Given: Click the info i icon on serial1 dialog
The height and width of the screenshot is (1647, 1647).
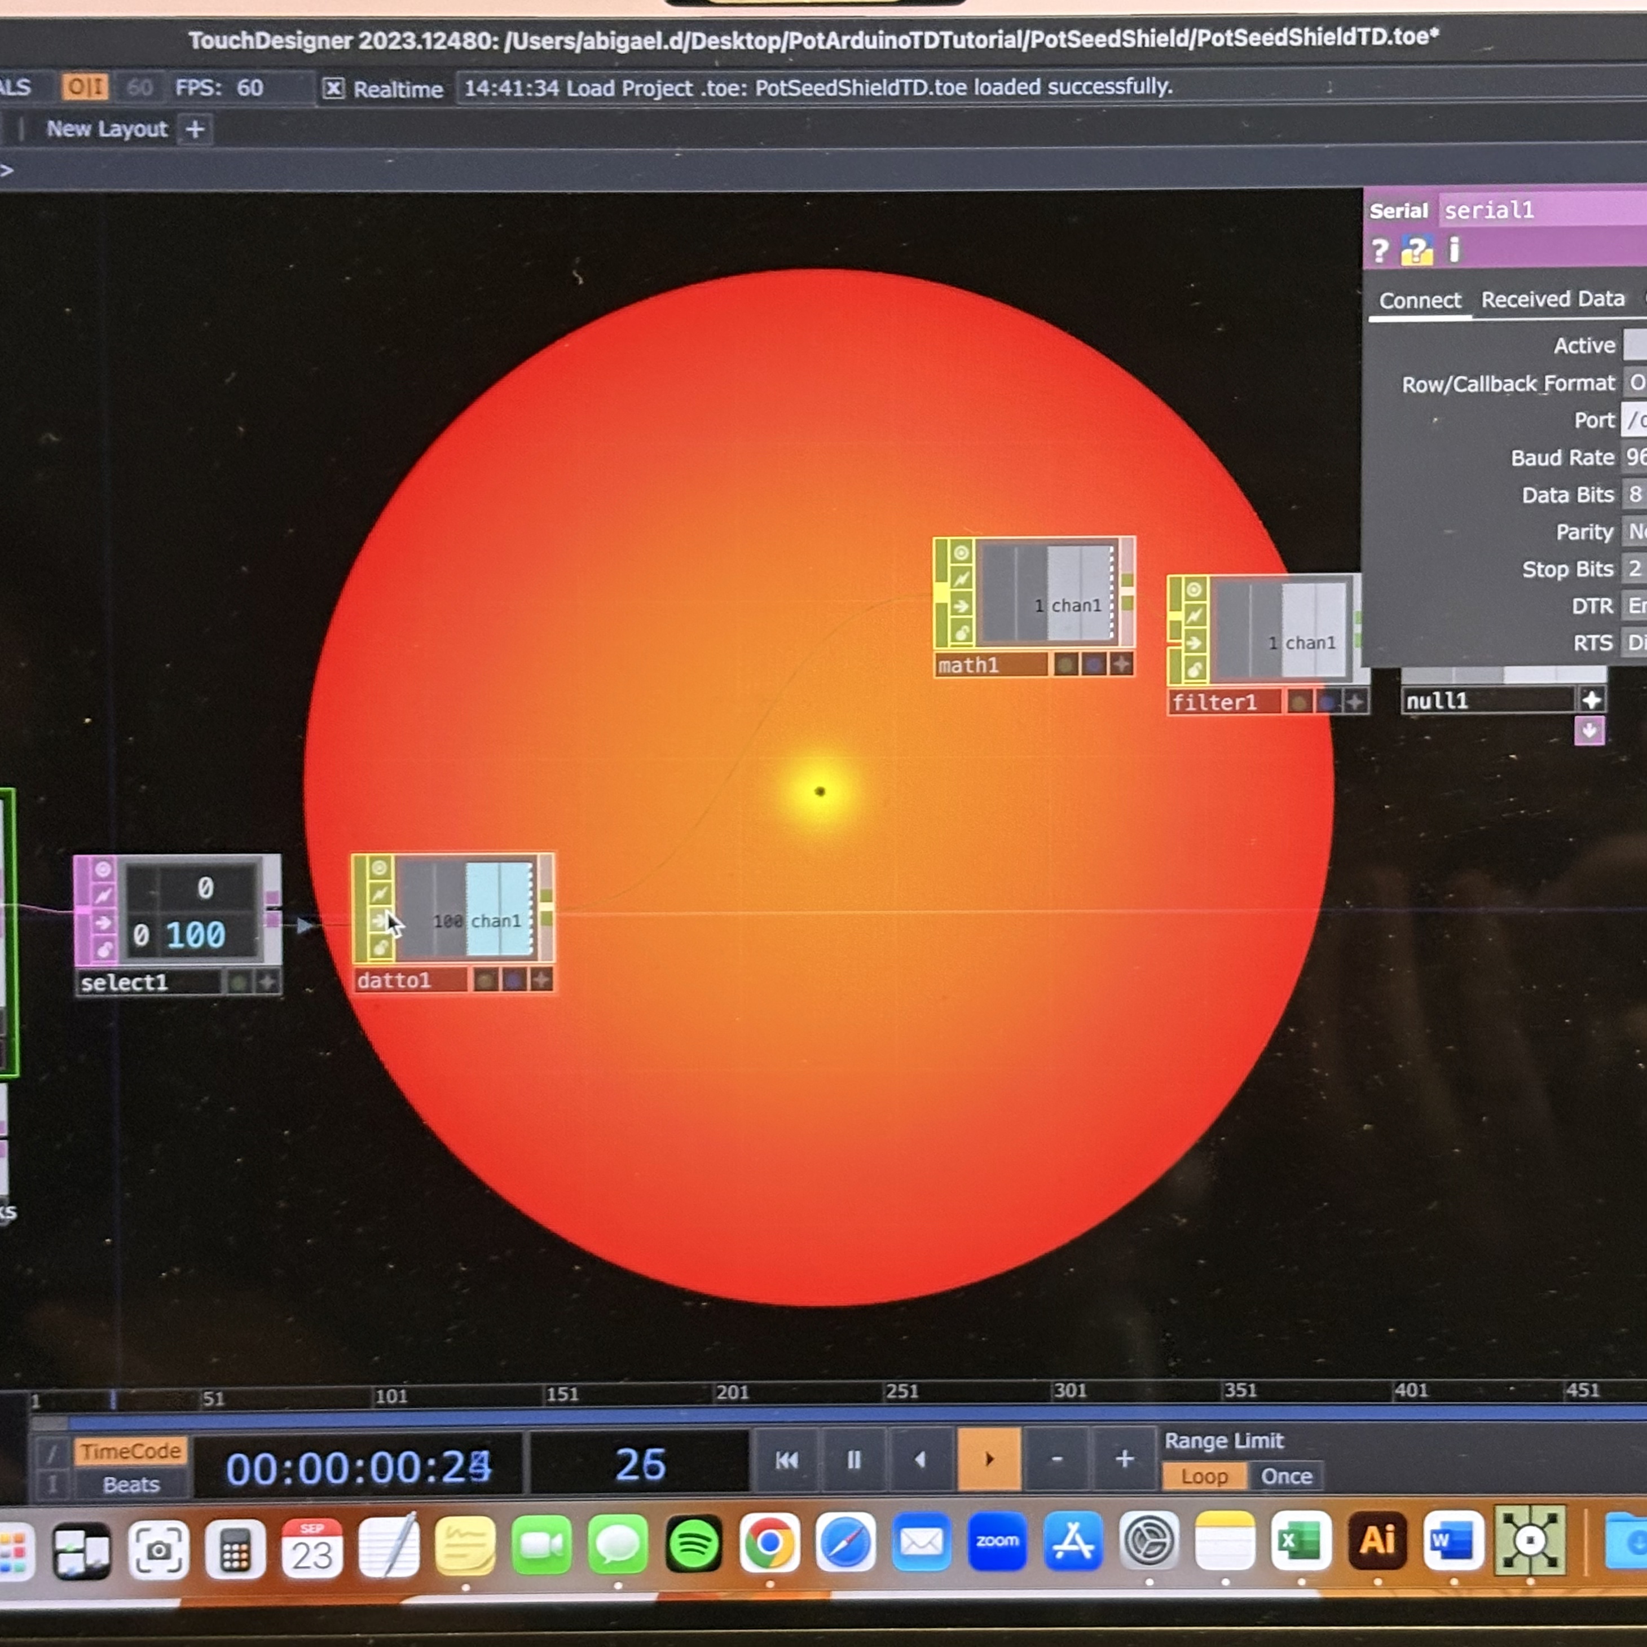Looking at the screenshot, I should point(1454,250).
